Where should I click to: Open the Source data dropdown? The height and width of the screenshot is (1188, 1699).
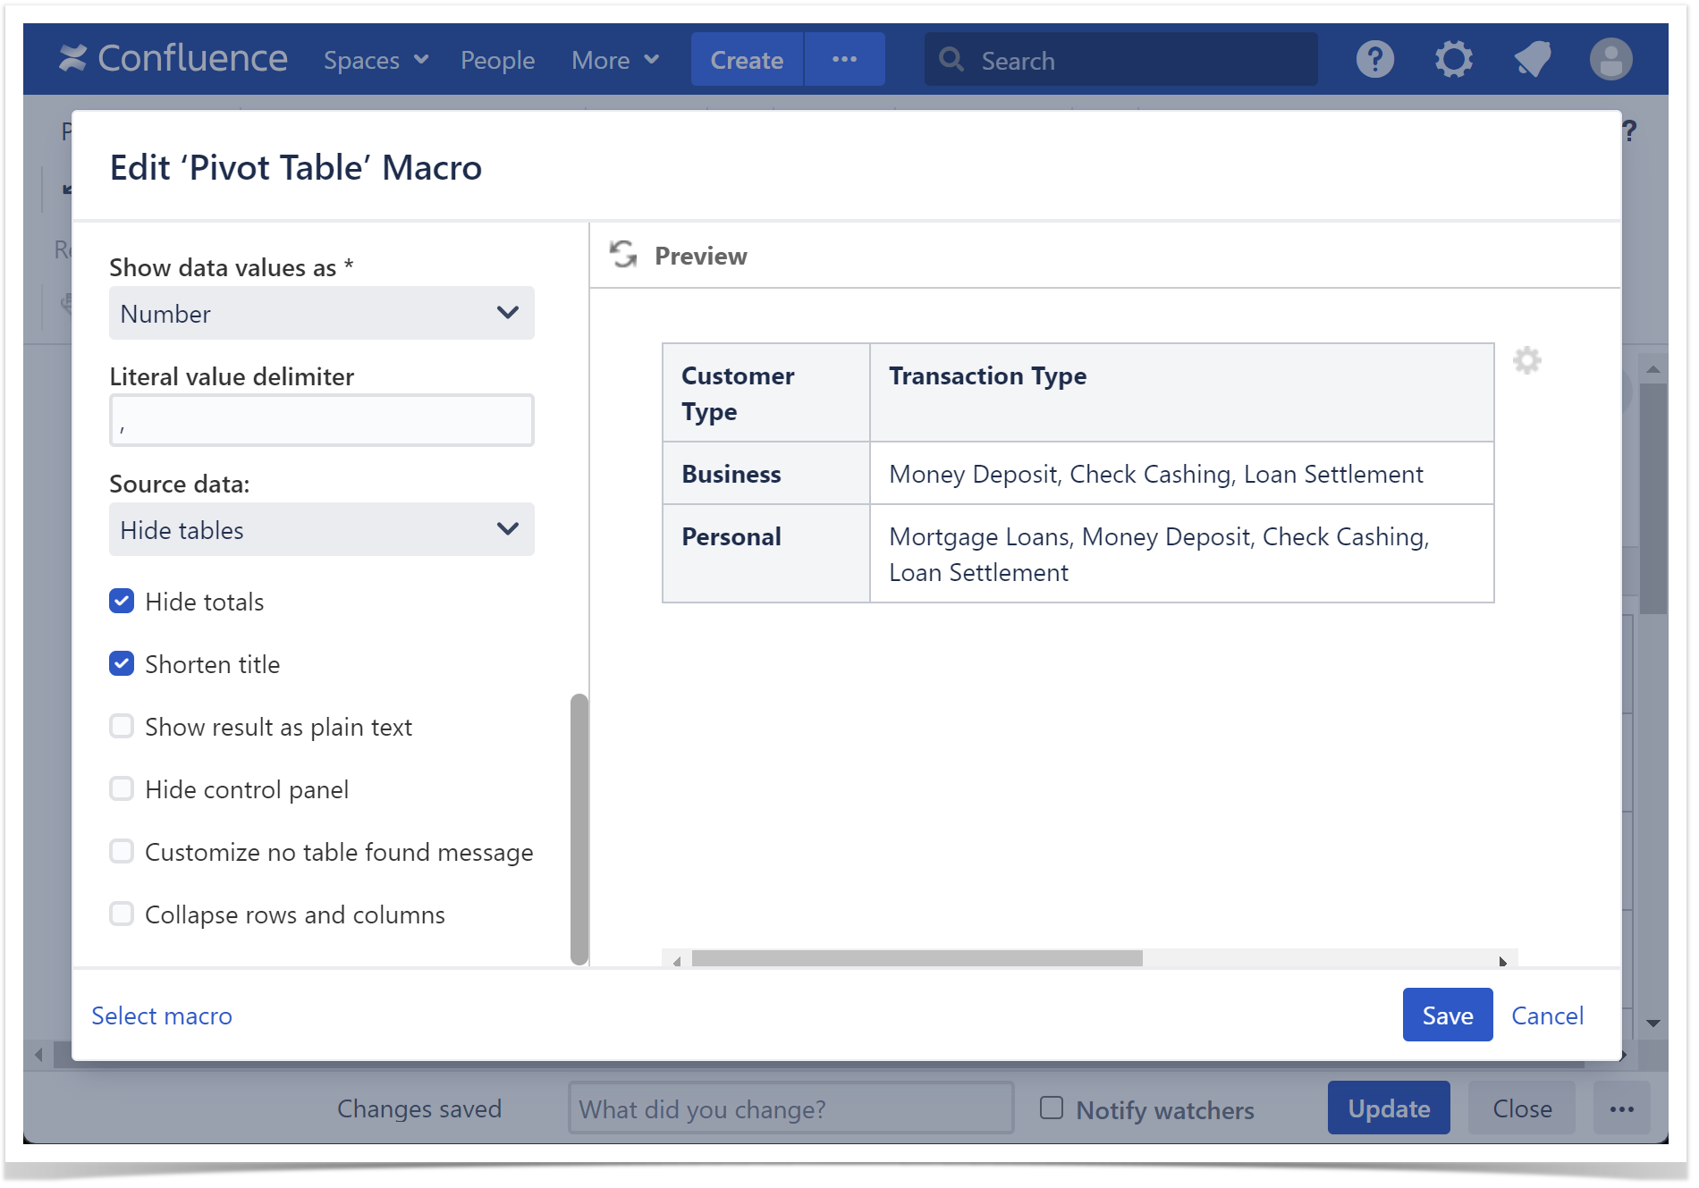coord(321,530)
